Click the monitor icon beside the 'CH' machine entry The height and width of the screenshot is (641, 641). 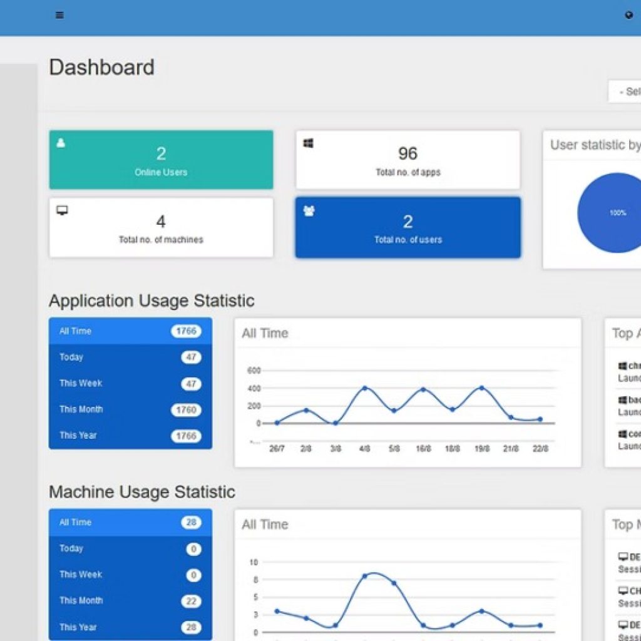point(623,591)
